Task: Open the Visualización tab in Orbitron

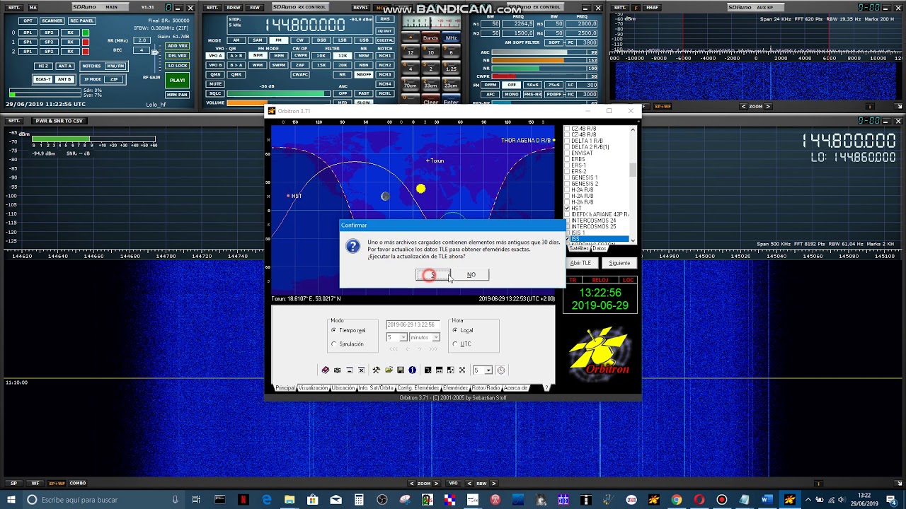Action: (x=313, y=388)
